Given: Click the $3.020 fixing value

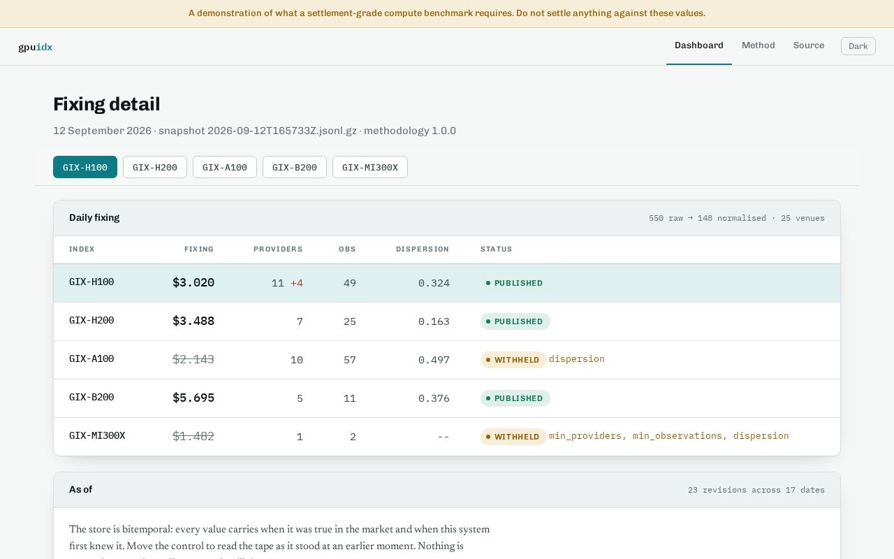Looking at the screenshot, I should [193, 282].
